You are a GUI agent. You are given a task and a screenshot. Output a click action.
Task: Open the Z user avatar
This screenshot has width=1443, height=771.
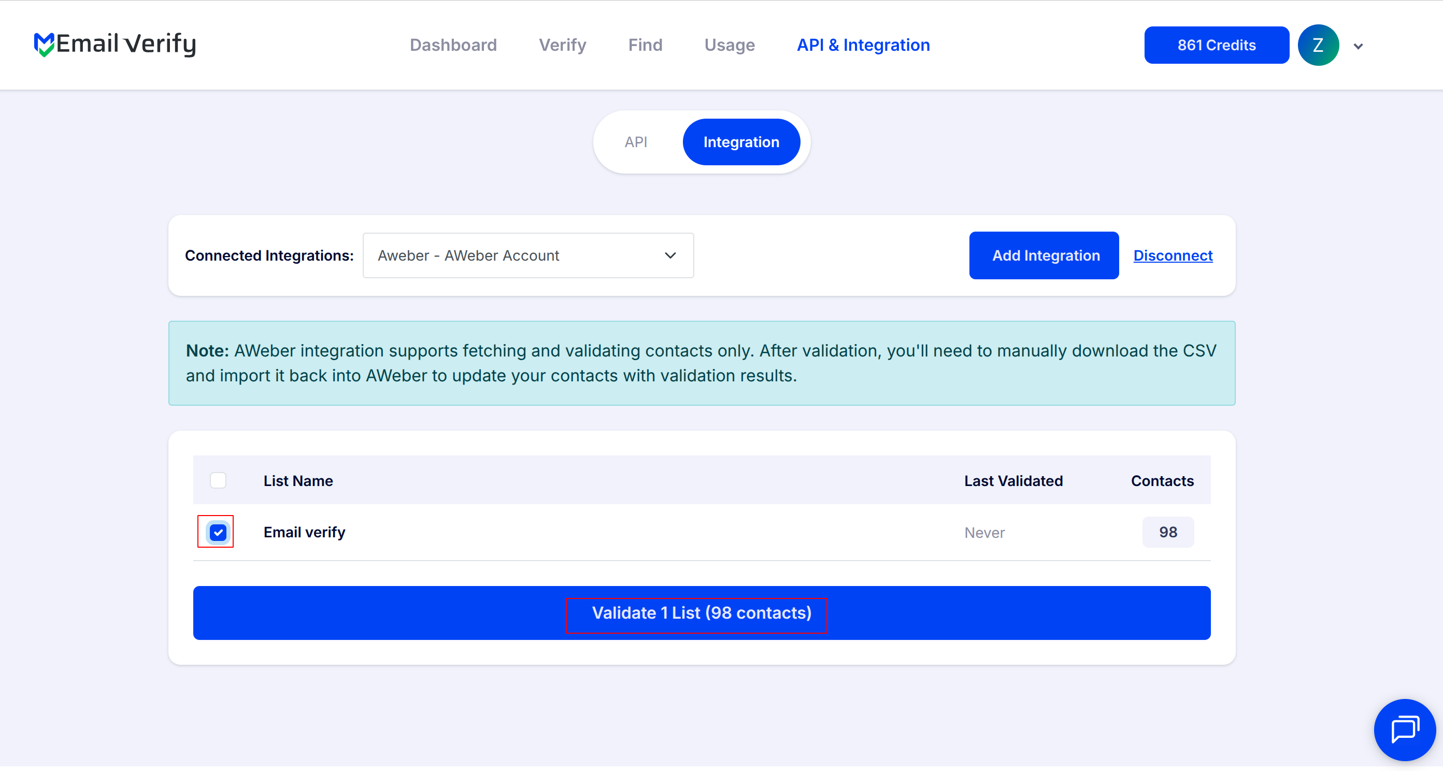[x=1318, y=45]
